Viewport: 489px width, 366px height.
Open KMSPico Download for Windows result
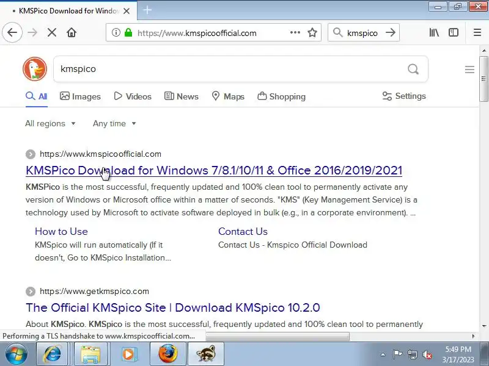[x=214, y=171]
